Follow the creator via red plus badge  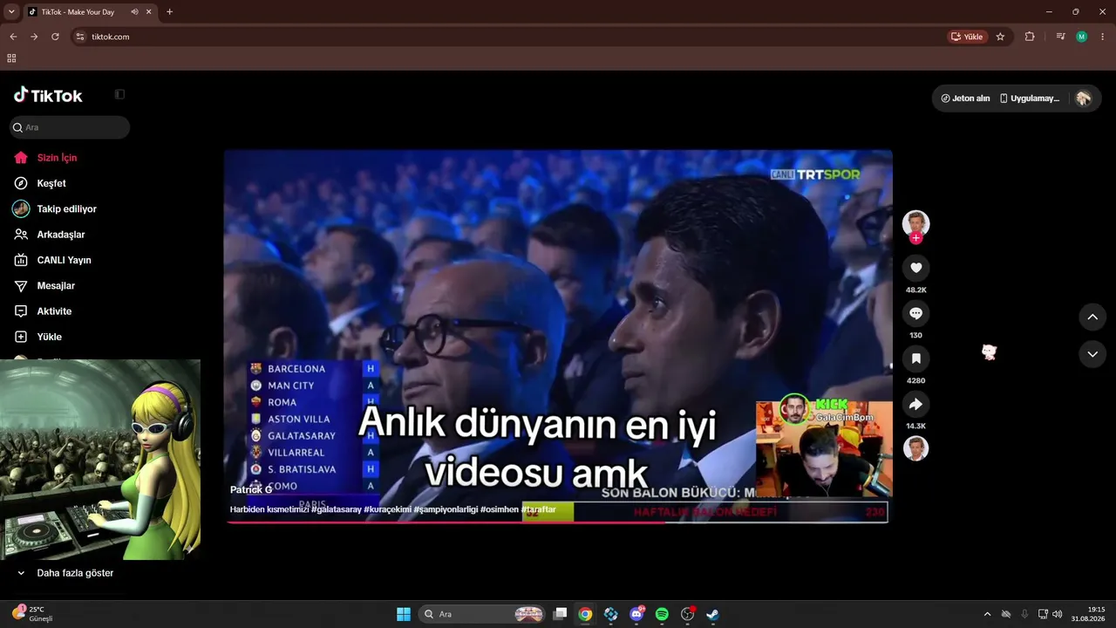(x=915, y=238)
